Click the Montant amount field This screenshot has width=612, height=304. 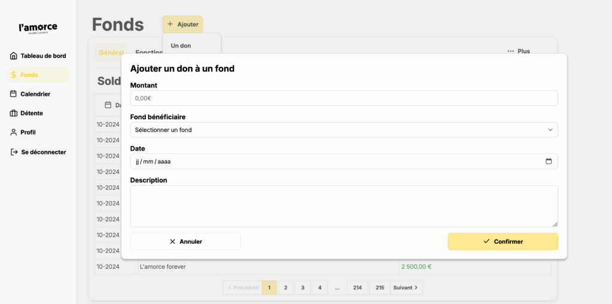coord(344,98)
